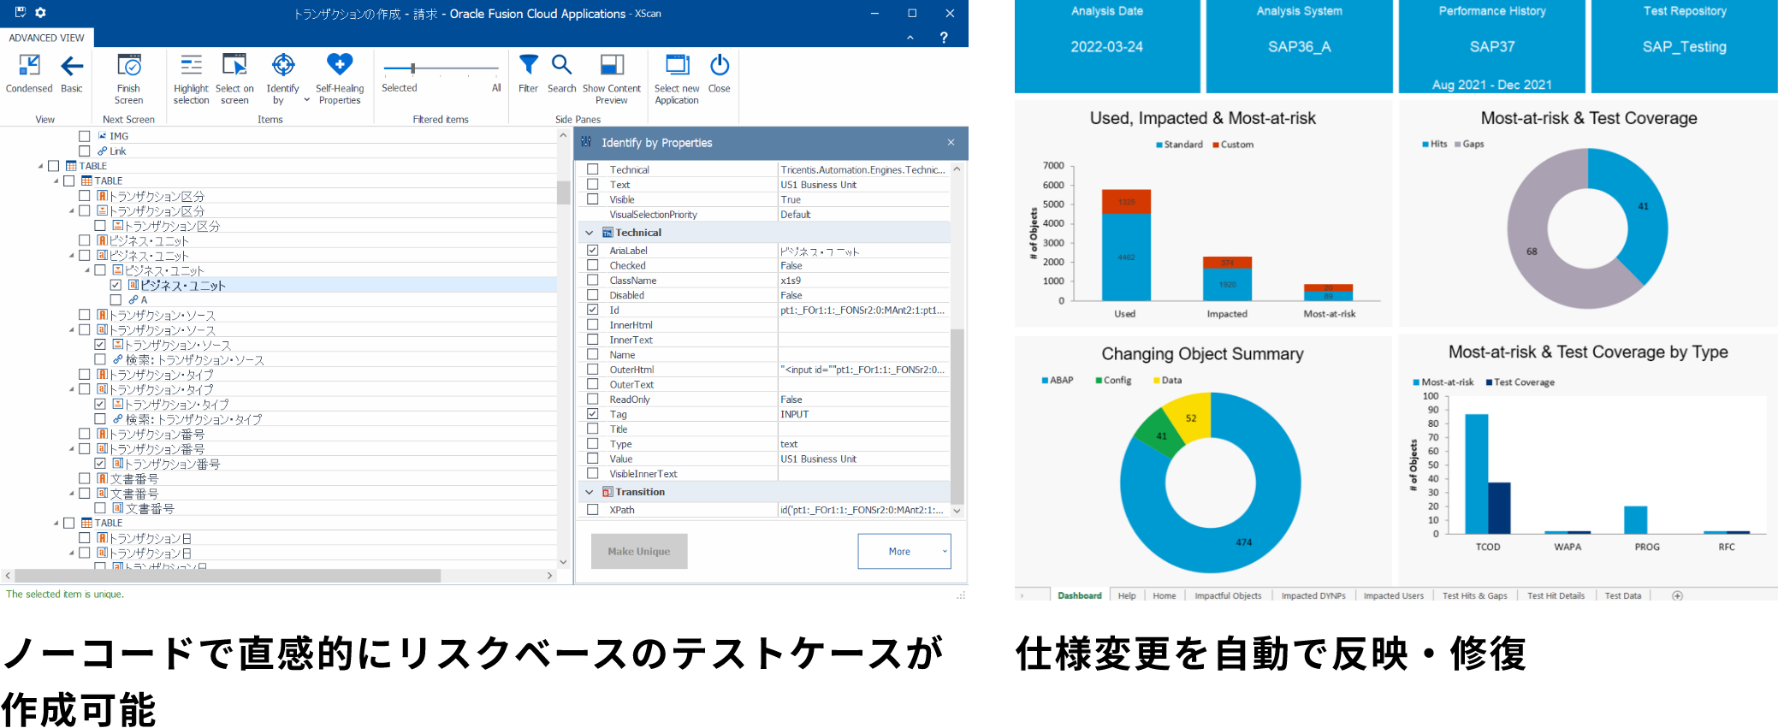This screenshot has width=1778, height=728.
Task: Collapse the Technical properties group
Action: (589, 233)
